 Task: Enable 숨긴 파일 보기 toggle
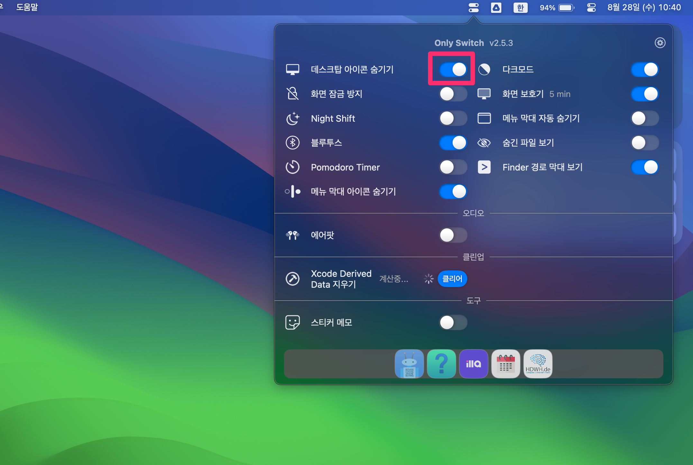[x=645, y=143]
